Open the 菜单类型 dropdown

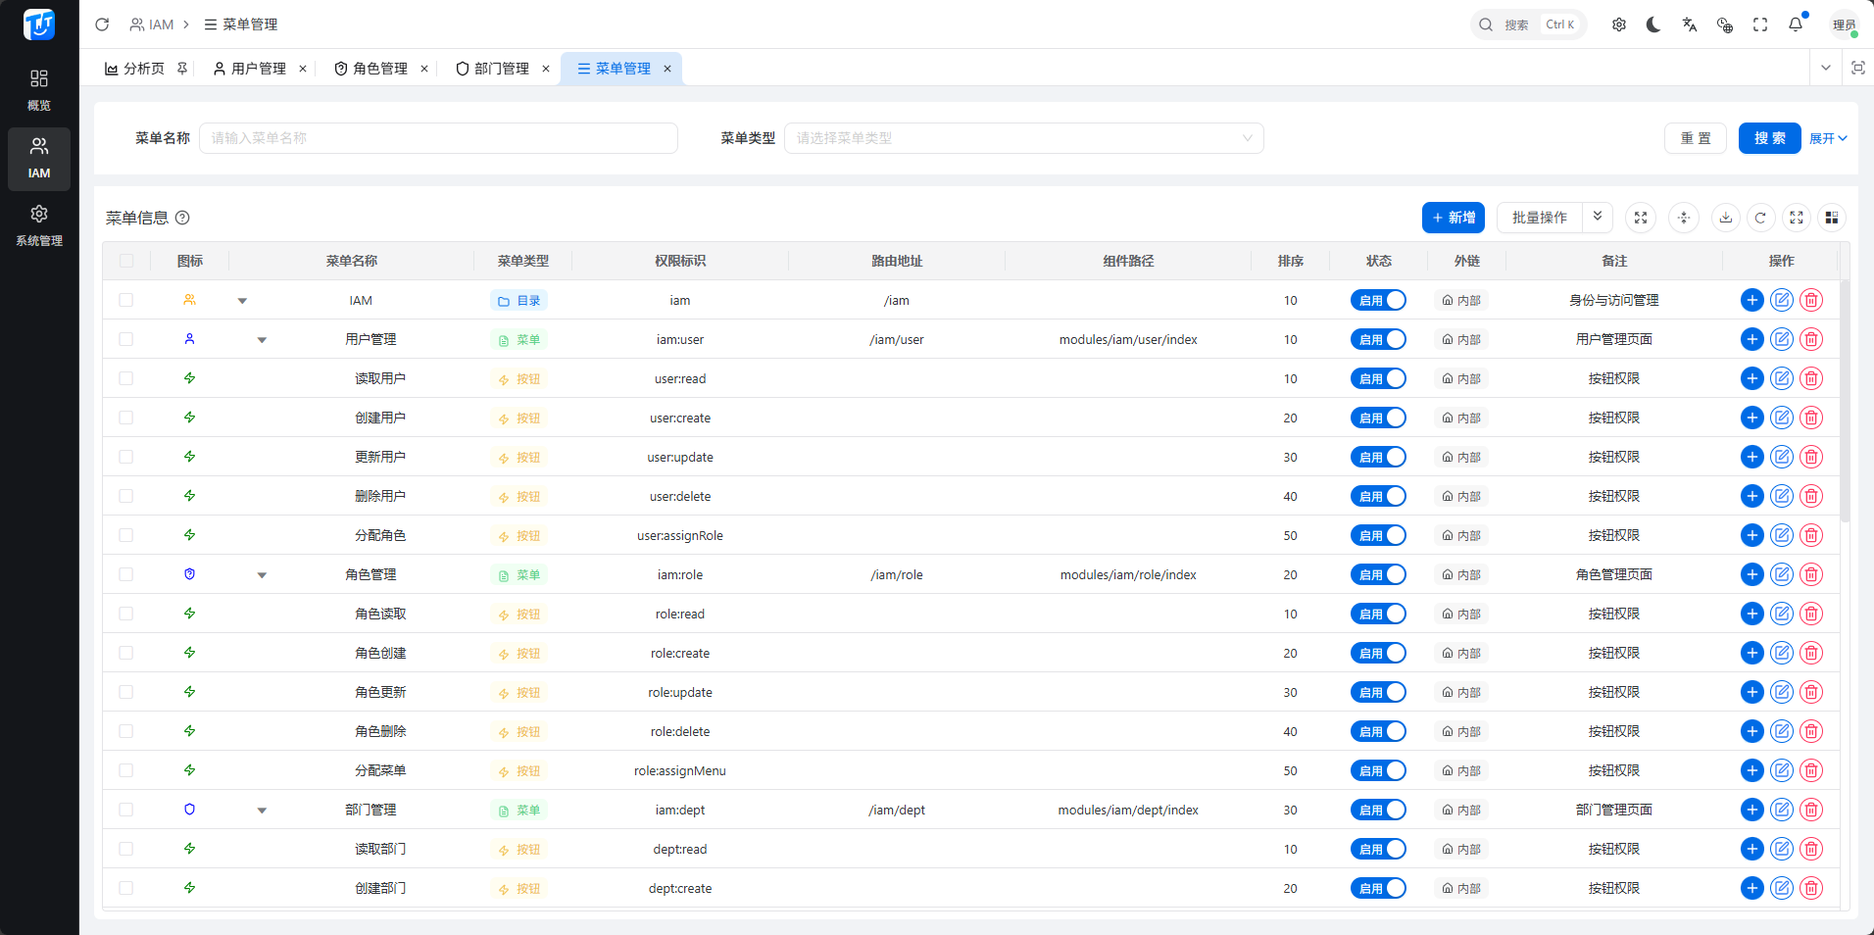(x=1023, y=138)
